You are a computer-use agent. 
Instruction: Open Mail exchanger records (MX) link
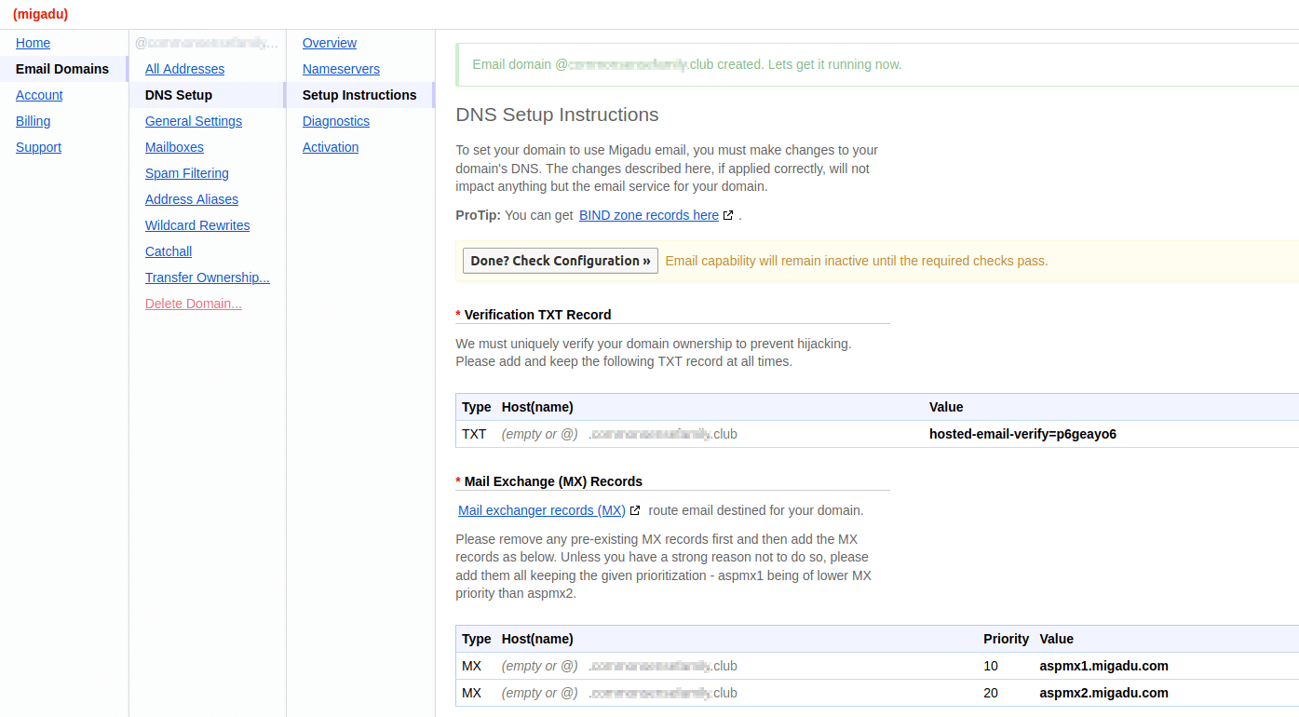[541, 510]
